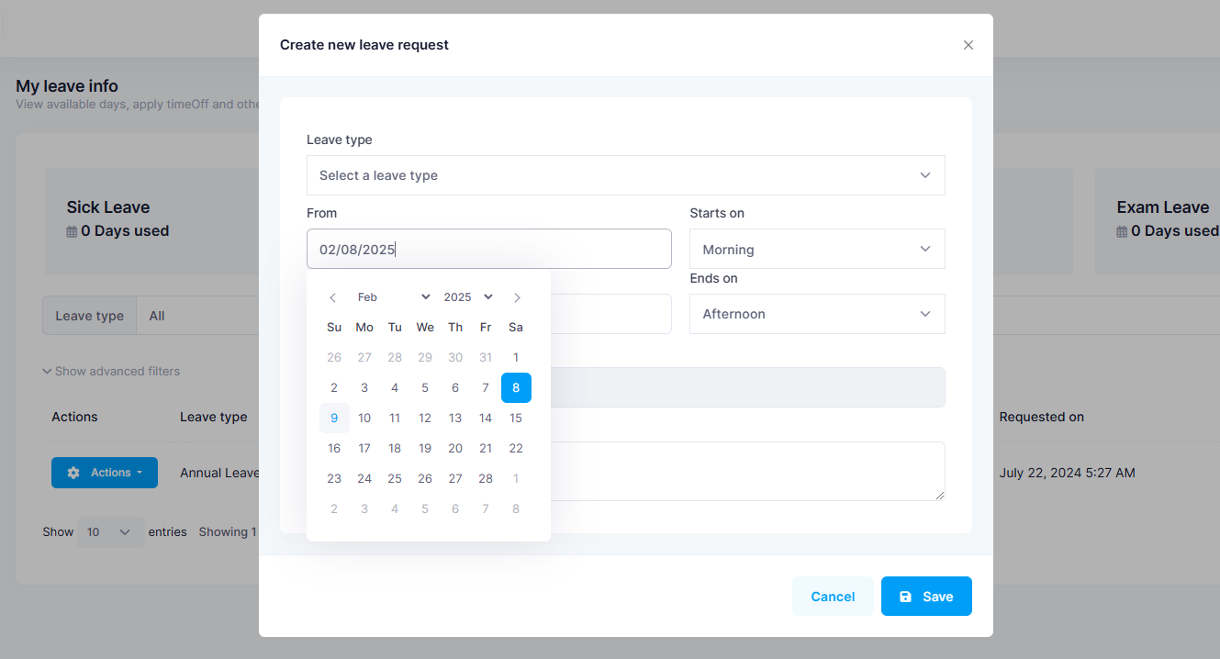
Task: Pick February 28 in the calendar
Action: pyautogui.click(x=486, y=479)
